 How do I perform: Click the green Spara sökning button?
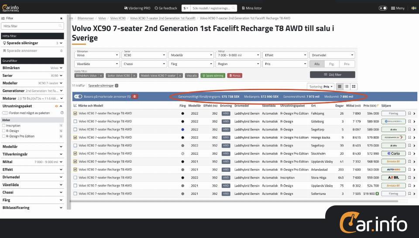(x=213, y=76)
